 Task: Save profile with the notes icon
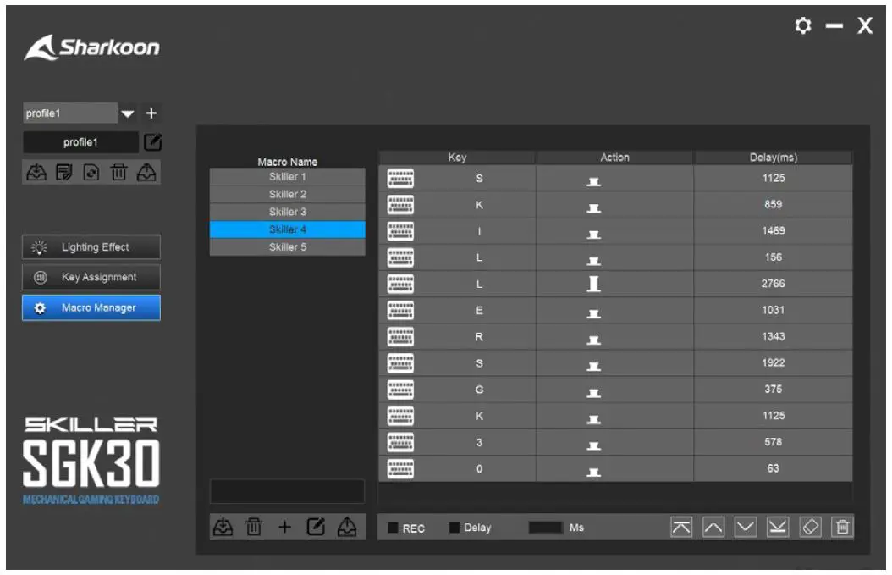[x=63, y=172]
